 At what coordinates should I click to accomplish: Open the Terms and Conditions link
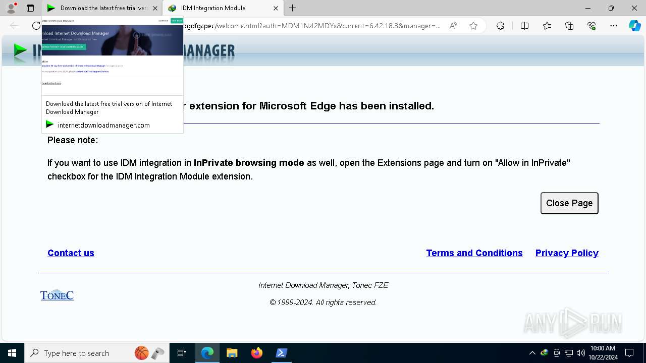click(474, 253)
